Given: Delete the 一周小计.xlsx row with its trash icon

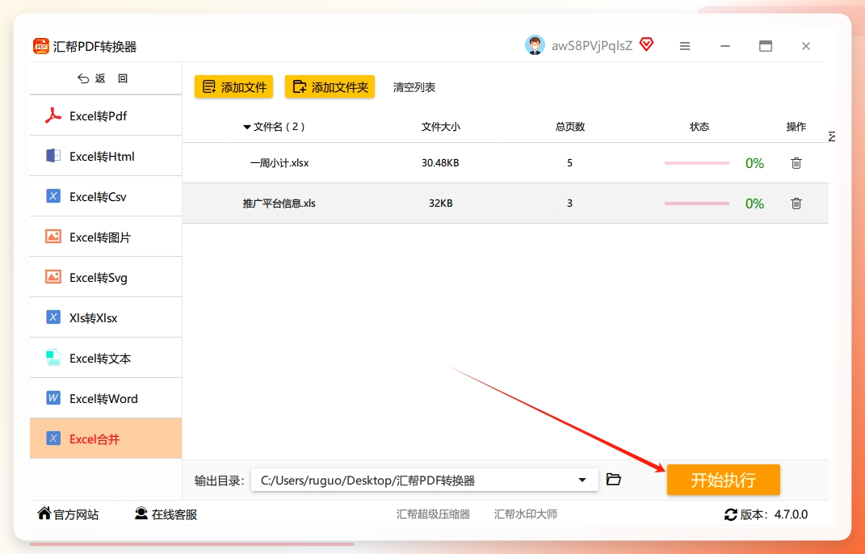Looking at the screenshot, I should click(x=796, y=163).
